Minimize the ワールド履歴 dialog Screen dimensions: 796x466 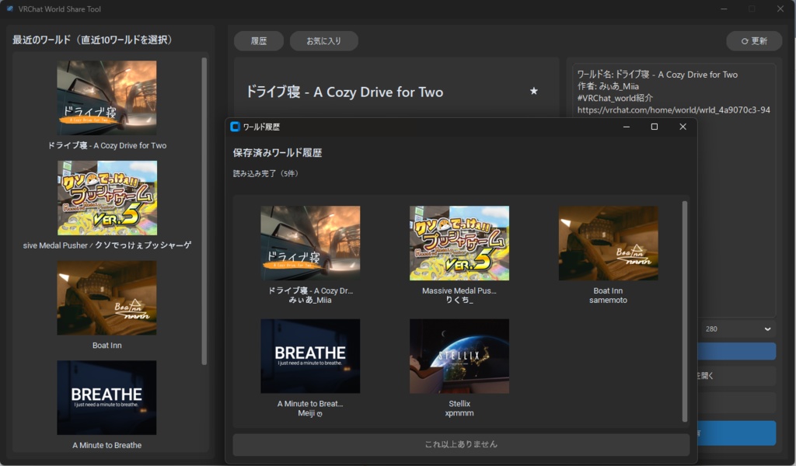tap(627, 127)
